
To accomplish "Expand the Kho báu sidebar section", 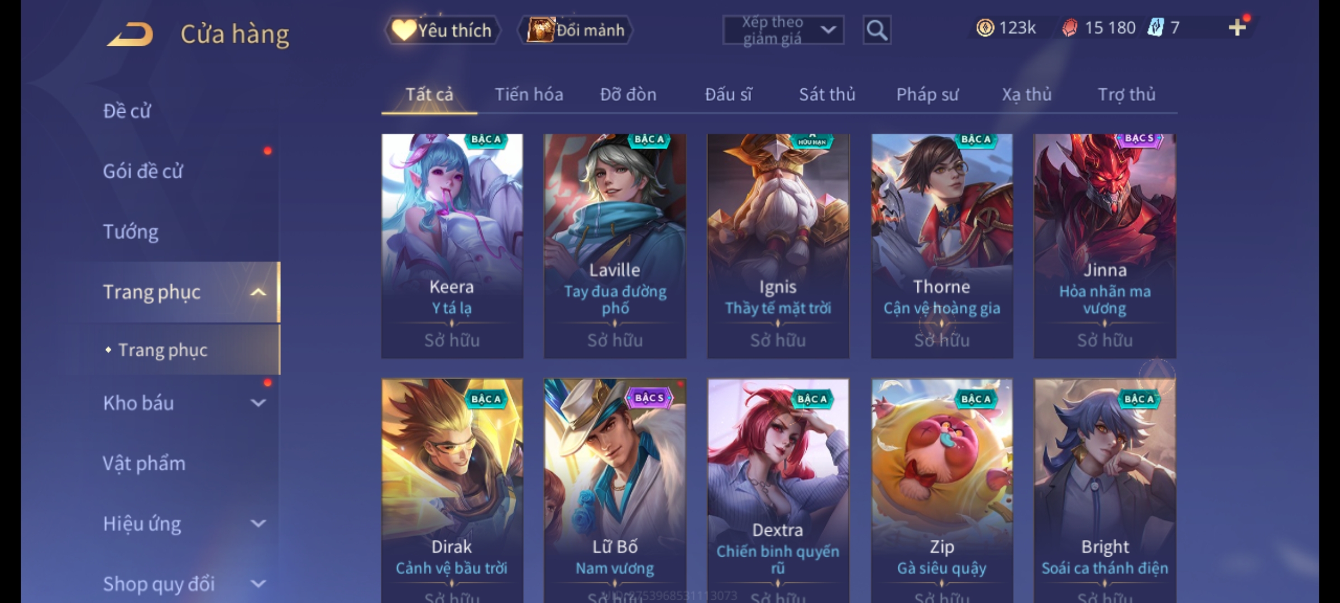I will pos(258,403).
